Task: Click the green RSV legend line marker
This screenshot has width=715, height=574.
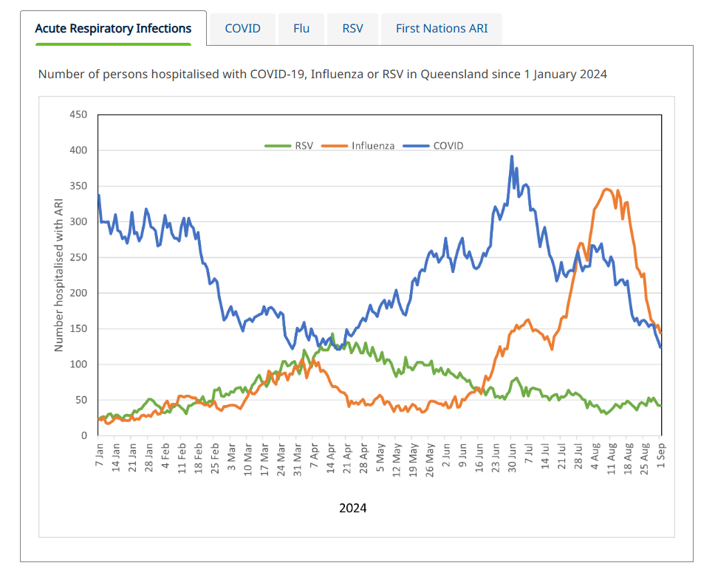Action: click(278, 145)
